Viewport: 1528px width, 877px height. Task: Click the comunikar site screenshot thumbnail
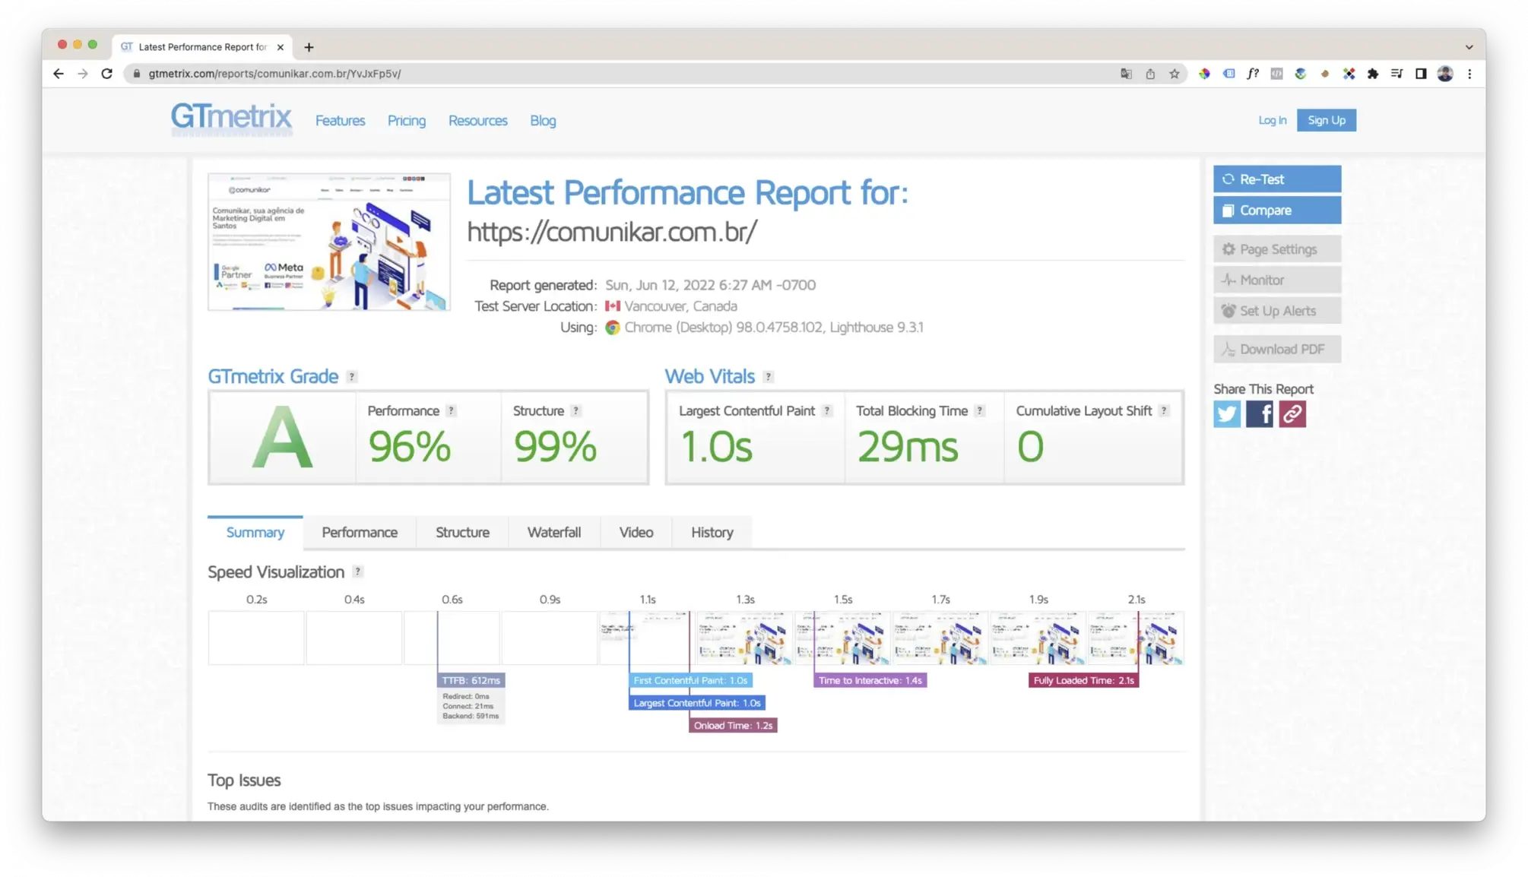click(329, 242)
